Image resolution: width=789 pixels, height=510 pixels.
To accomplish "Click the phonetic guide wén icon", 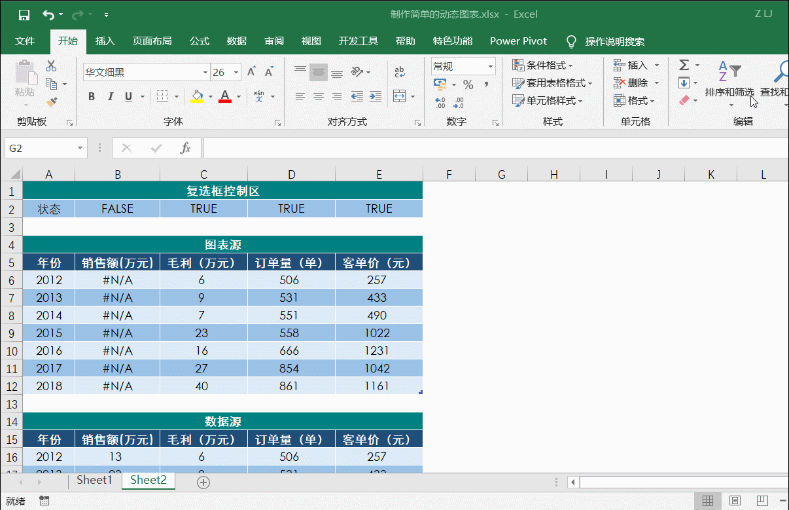I will [258, 97].
